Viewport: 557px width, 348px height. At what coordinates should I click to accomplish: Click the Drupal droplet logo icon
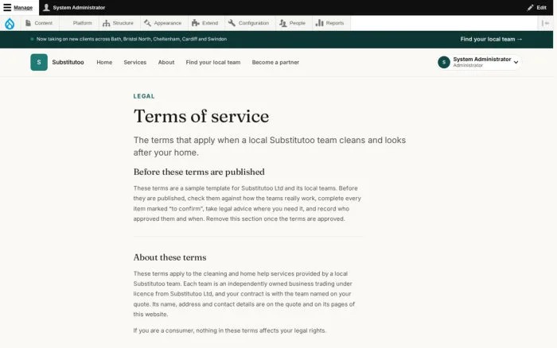tap(10, 23)
